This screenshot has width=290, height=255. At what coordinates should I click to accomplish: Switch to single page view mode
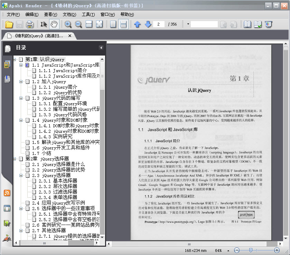(113, 24)
